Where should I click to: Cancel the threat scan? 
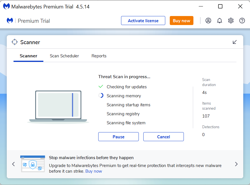tap(163, 137)
